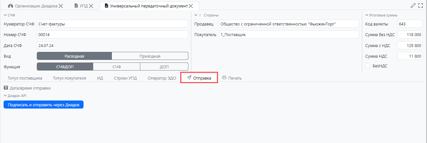Open the Печать printer tab
This screenshot has width=427, height=143.
(232, 78)
